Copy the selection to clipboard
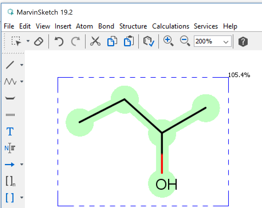262x208 pixels. [112, 41]
